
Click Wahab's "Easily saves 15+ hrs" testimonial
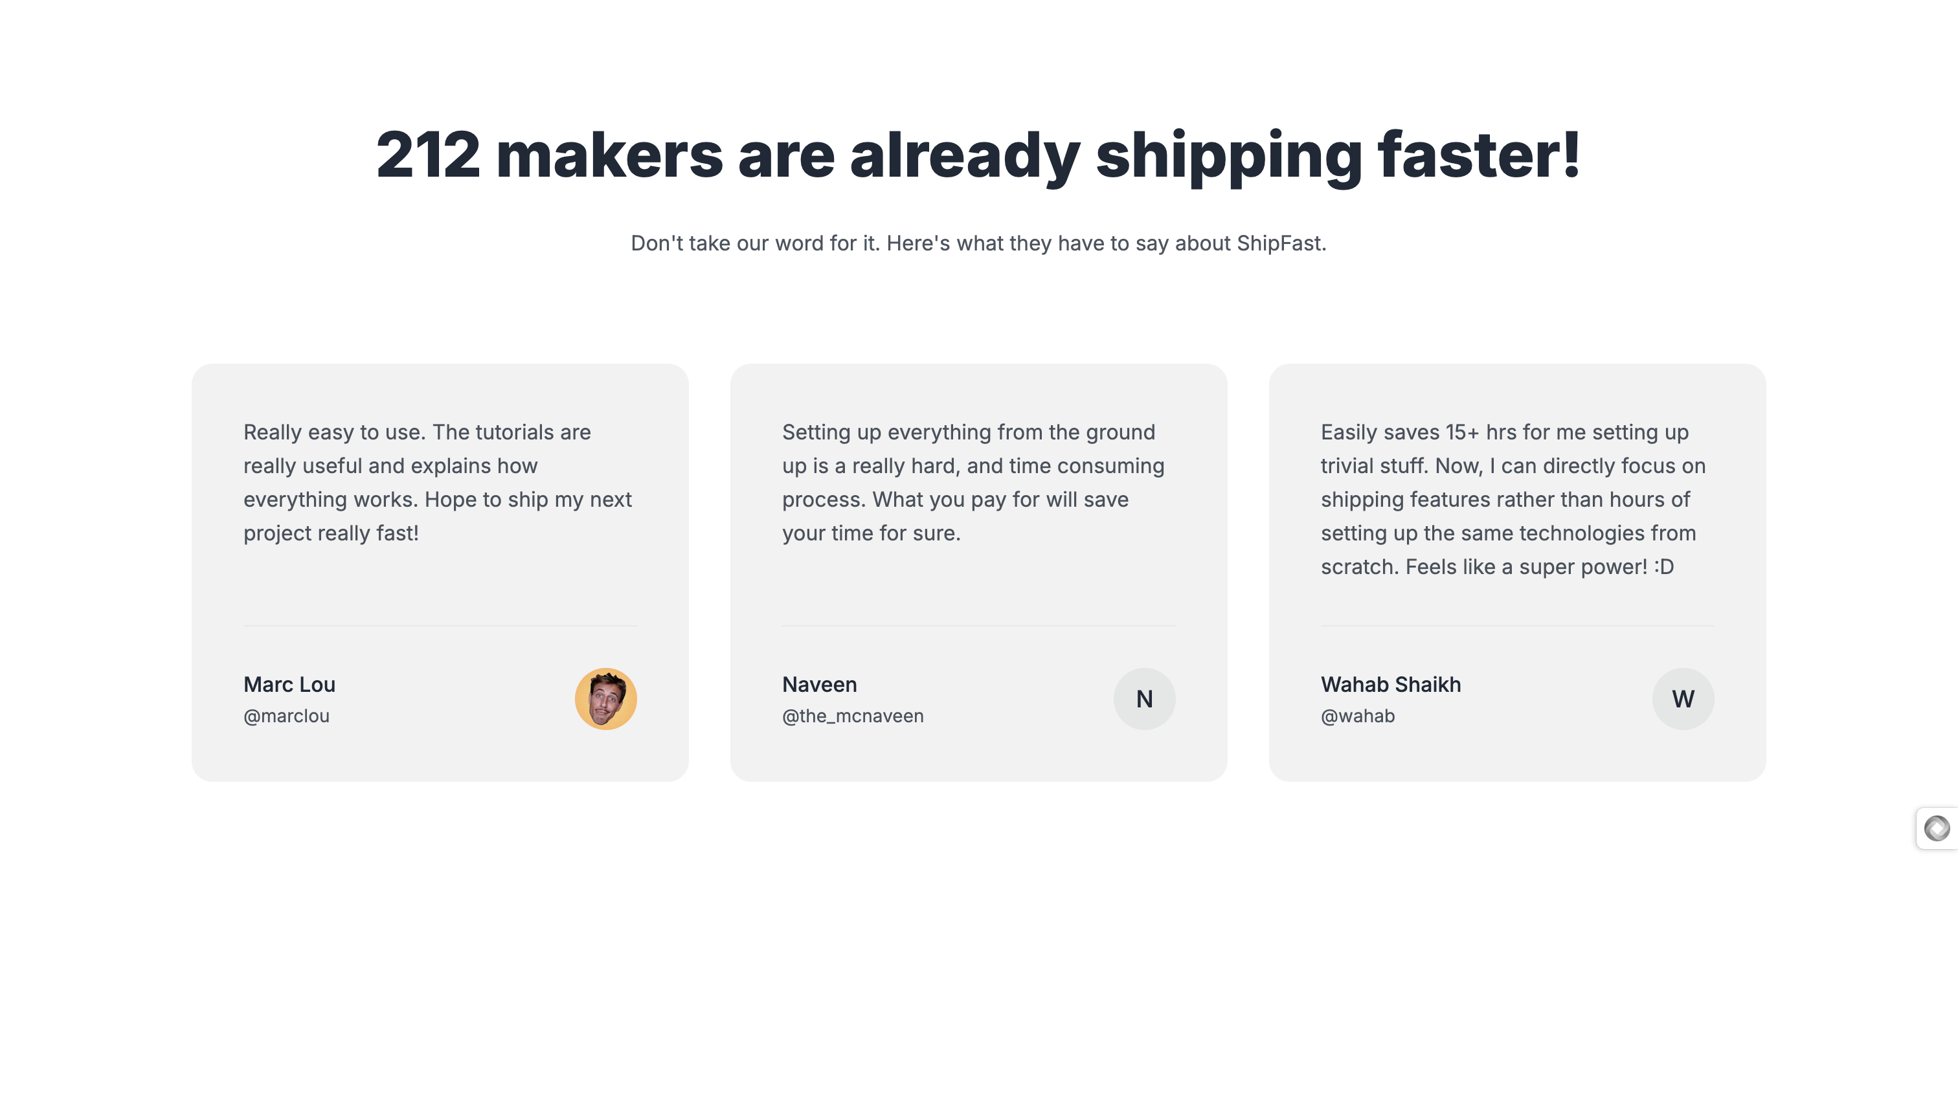tap(1513, 499)
